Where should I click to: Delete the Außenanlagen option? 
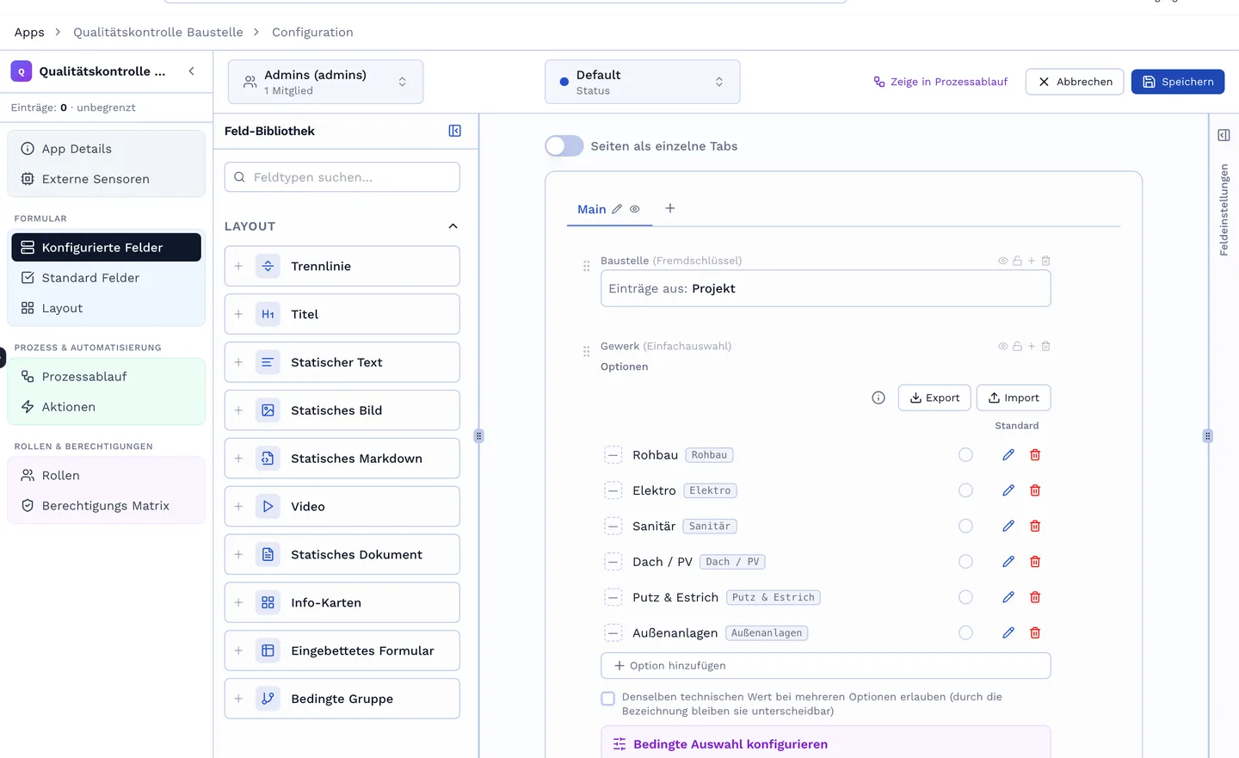pyautogui.click(x=1035, y=632)
